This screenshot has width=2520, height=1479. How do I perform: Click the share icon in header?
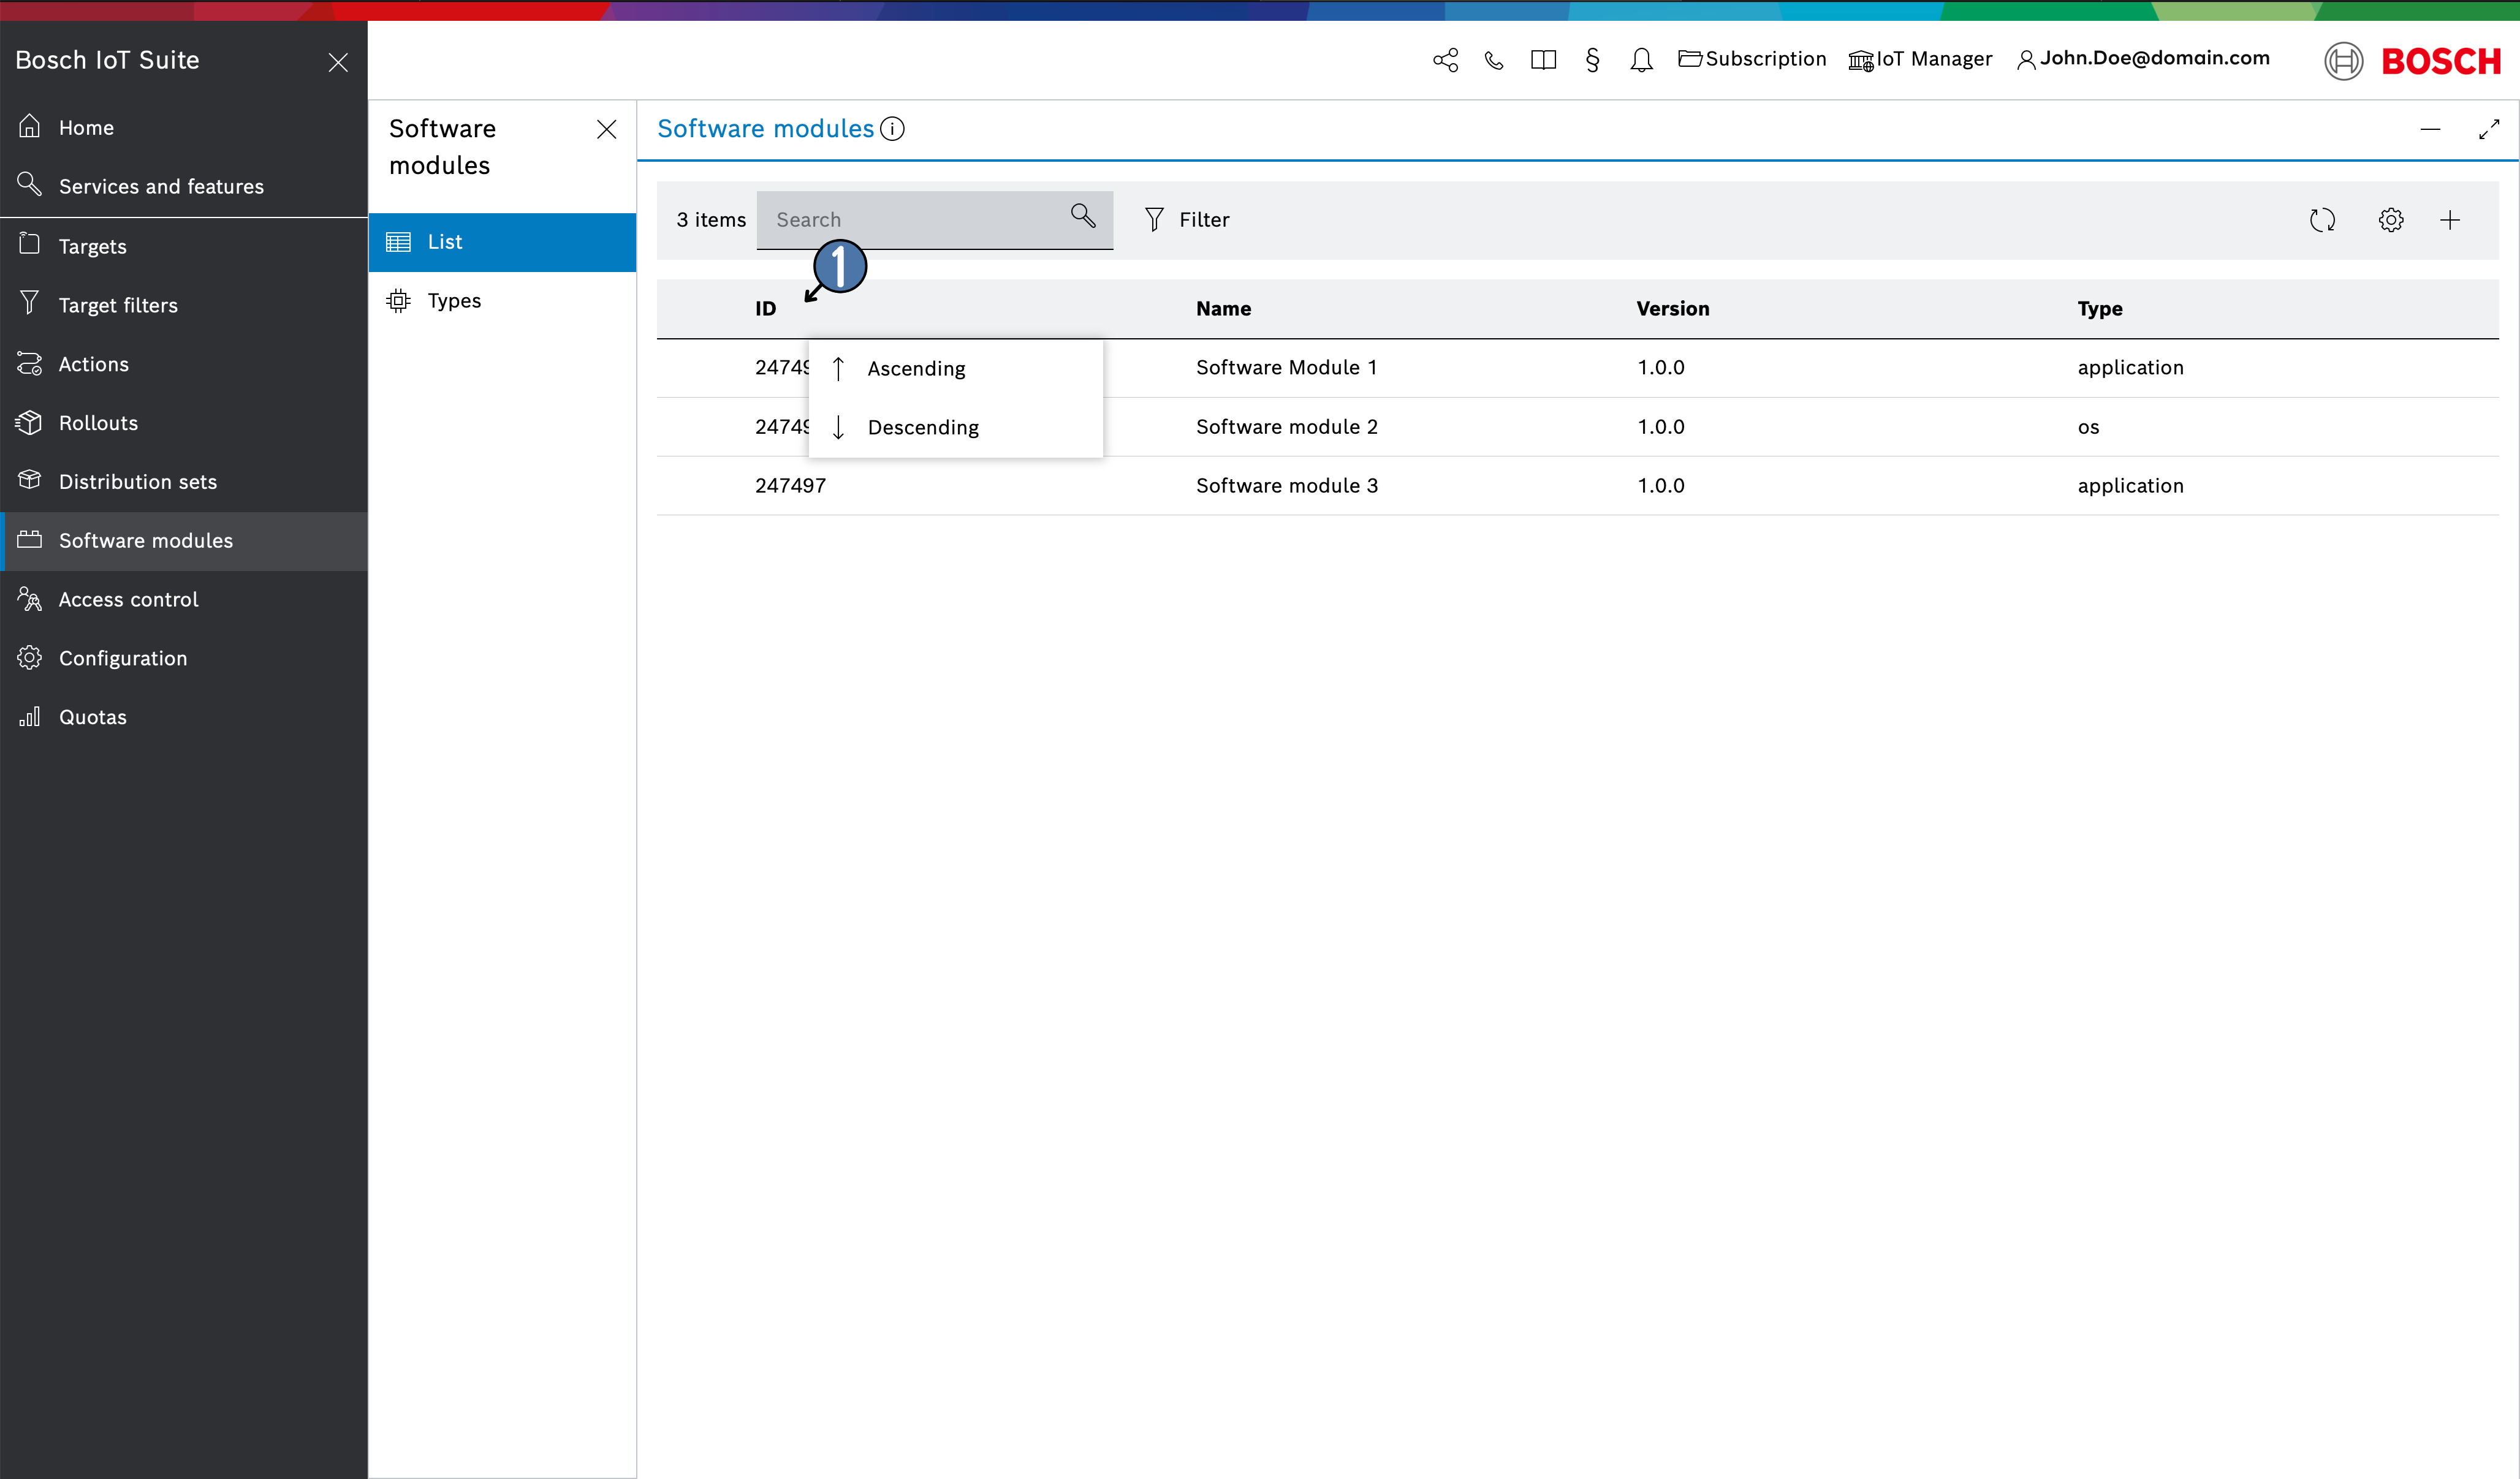click(x=1445, y=60)
